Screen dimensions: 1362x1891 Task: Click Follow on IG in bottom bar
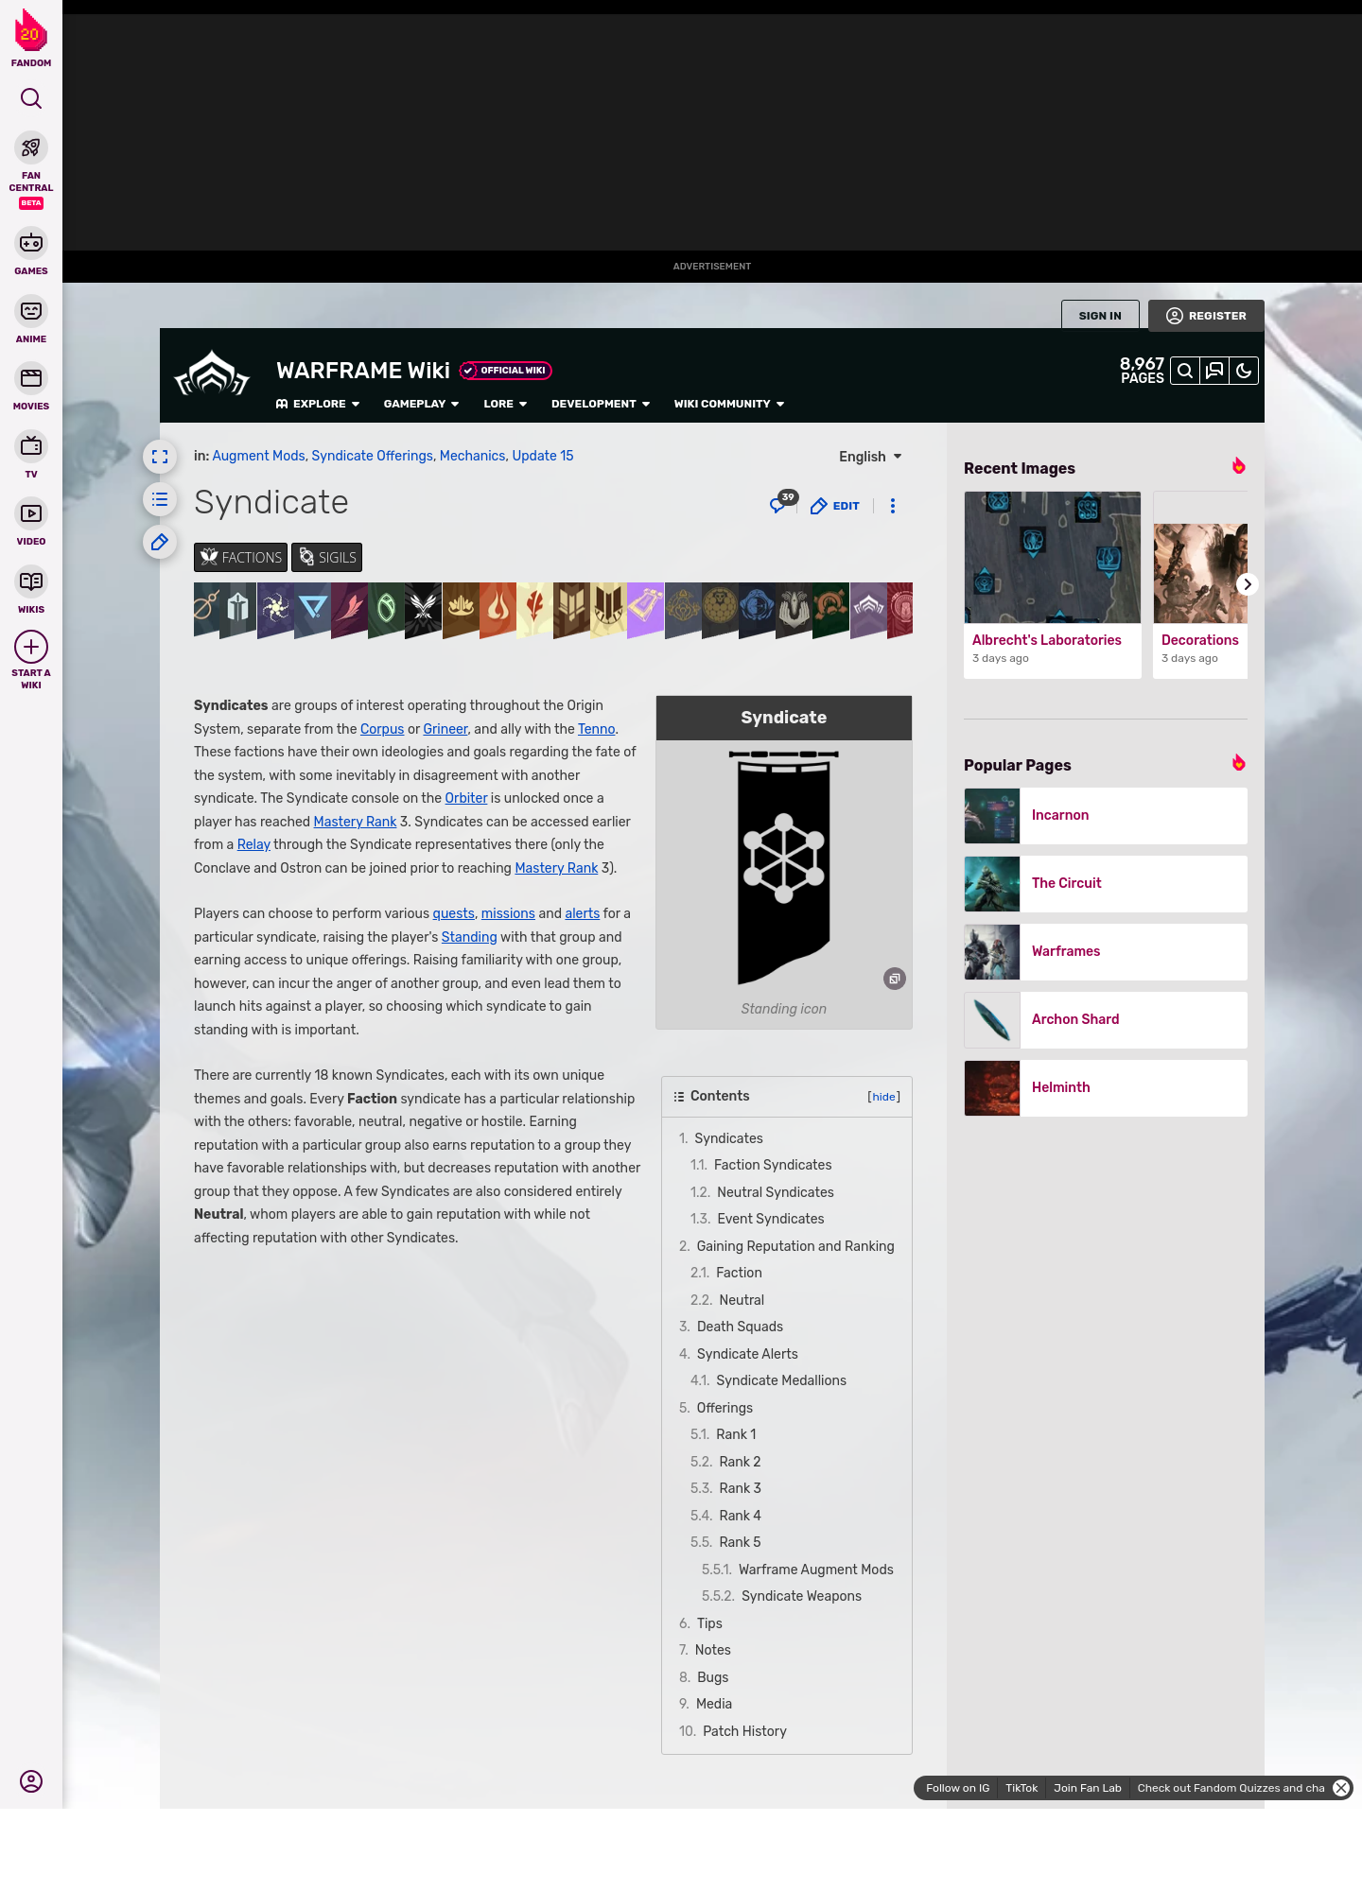tap(957, 1788)
